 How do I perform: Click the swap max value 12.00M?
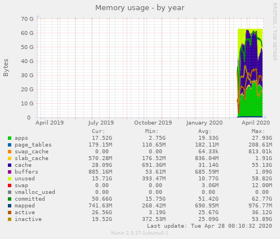(x=262, y=185)
